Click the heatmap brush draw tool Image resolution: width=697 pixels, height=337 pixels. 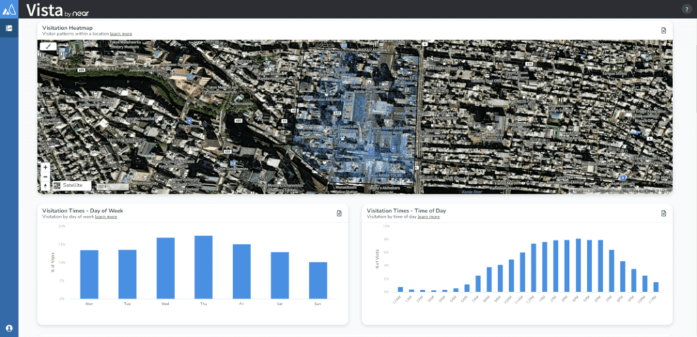[48, 46]
